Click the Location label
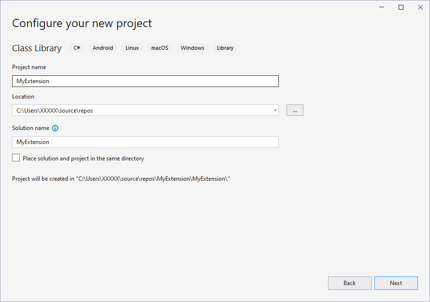Image resolution: width=430 pixels, height=302 pixels. tap(23, 97)
